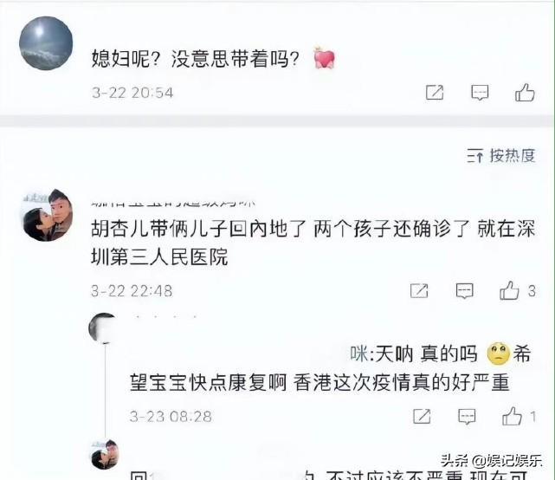Open the 胡杏儿 comment text
Image resolution: width=555 pixels, height=480 pixels.
point(313,243)
